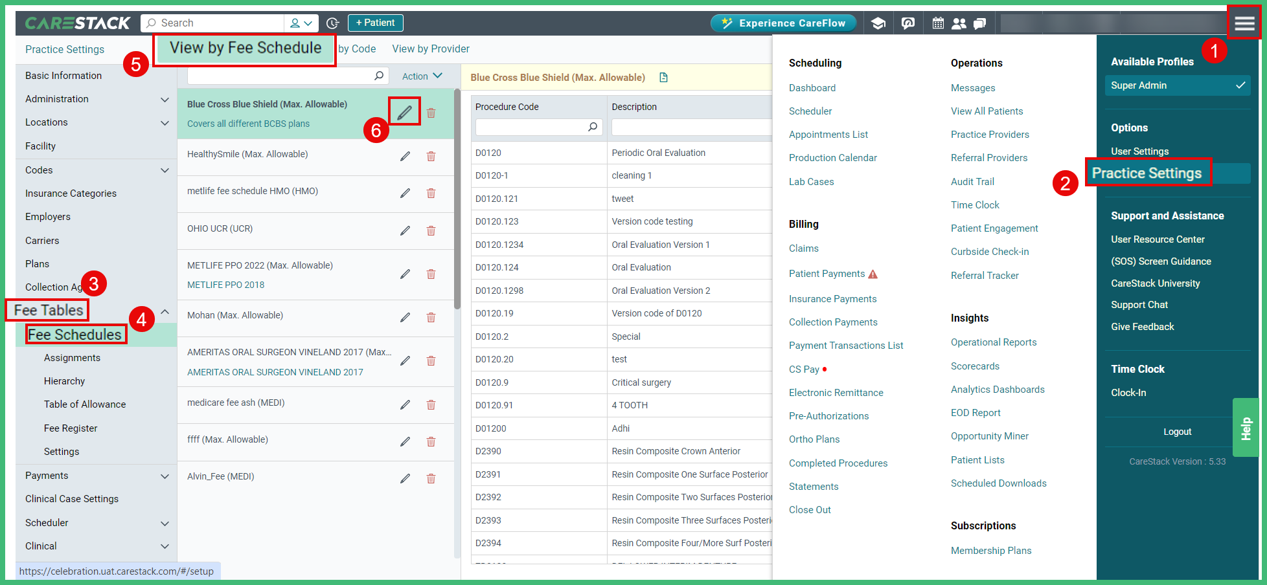Edit the Mohan fee schedule
1267x585 pixels.
pyautogui.click(x=405, y=317)
